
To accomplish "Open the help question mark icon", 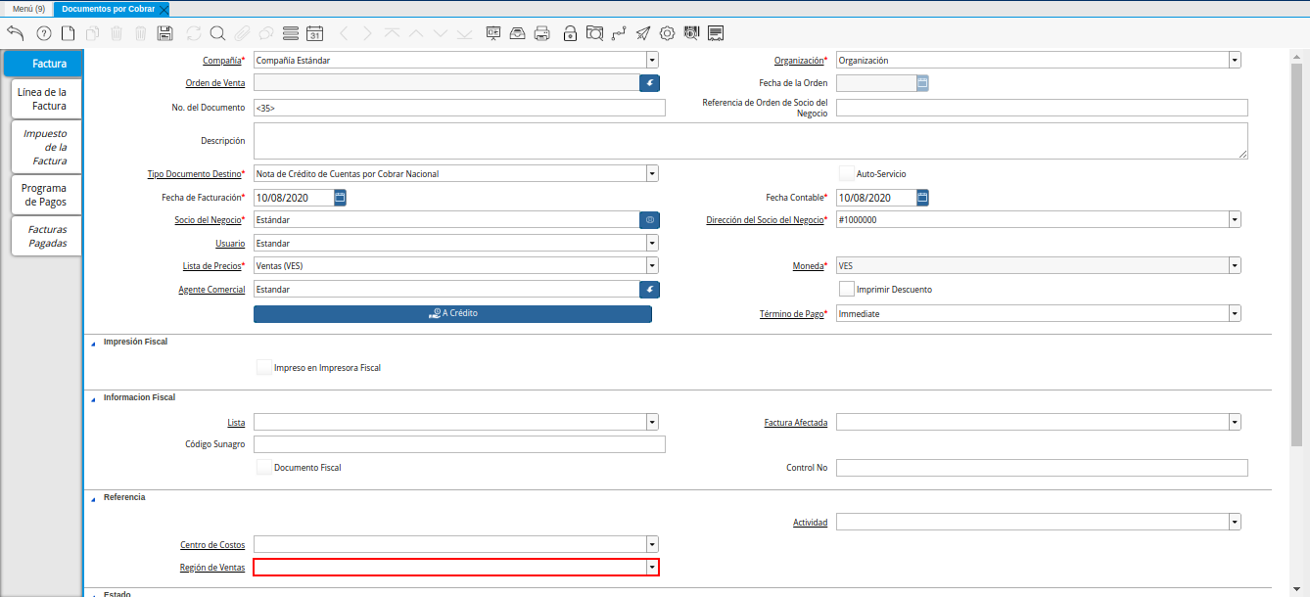I will (x=43, y=33).
